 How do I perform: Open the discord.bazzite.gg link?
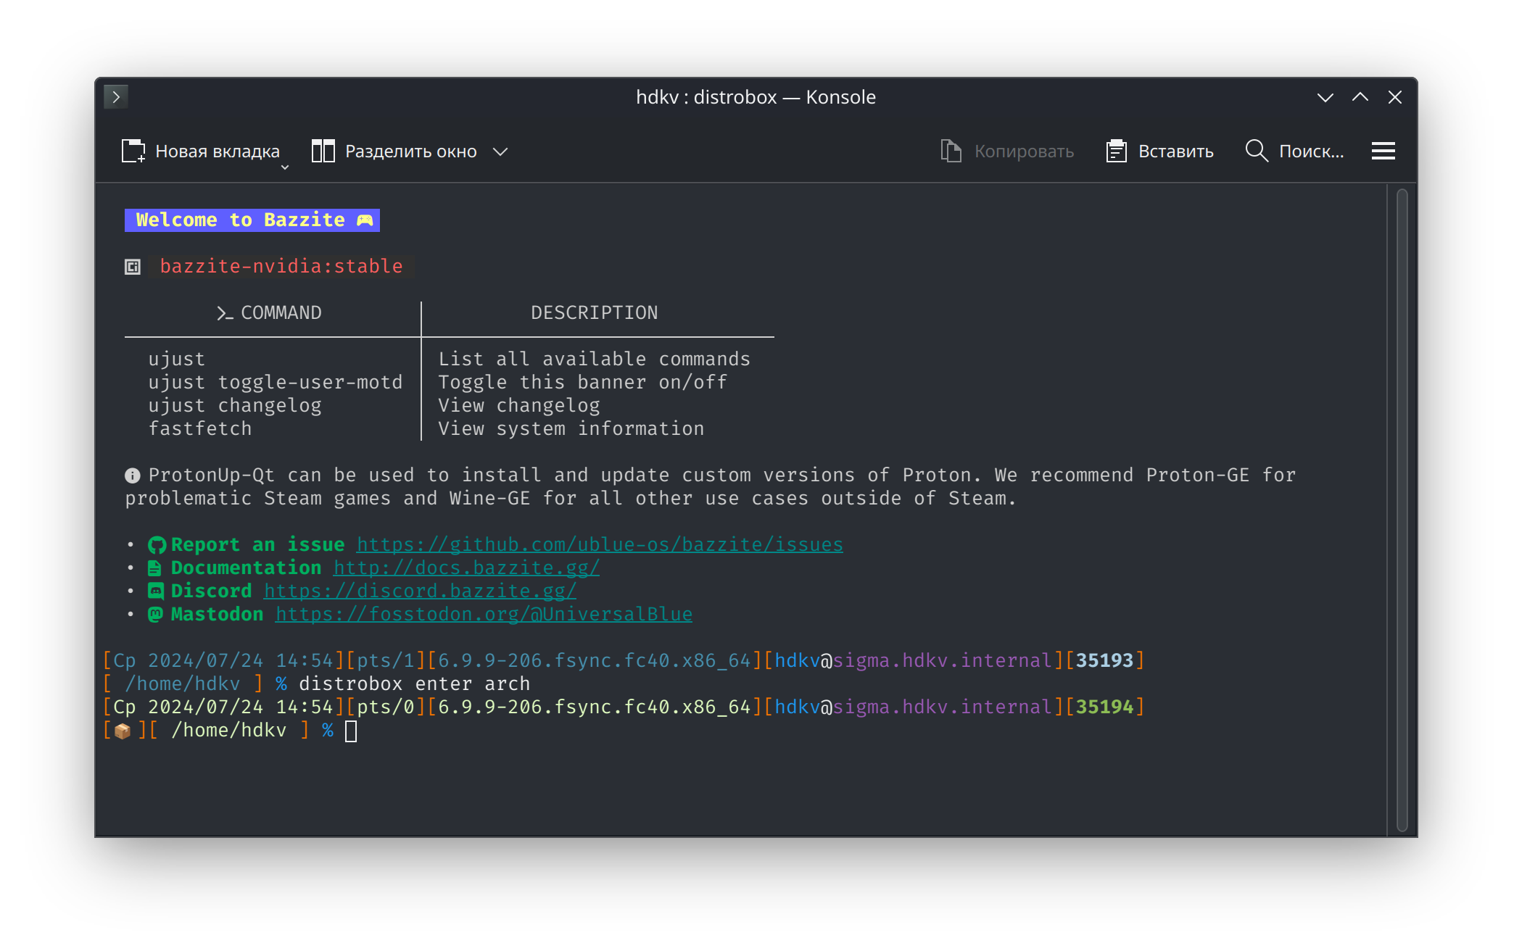point(420,591)
